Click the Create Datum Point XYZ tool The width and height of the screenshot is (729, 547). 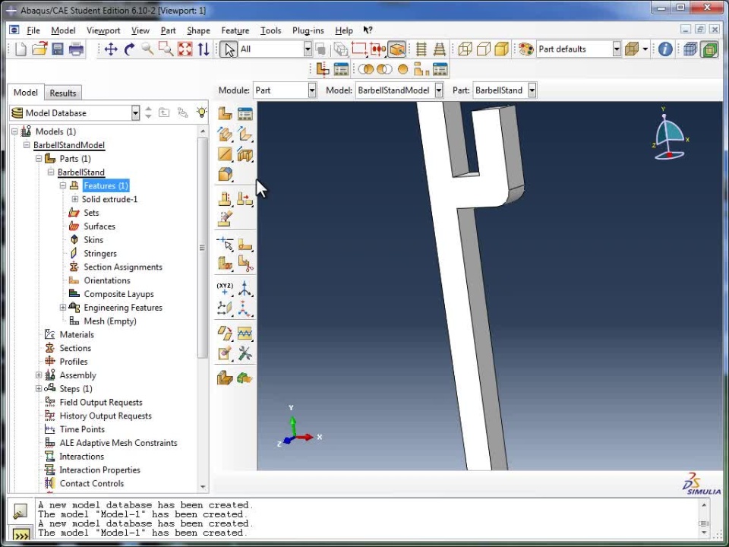point(225,288)
